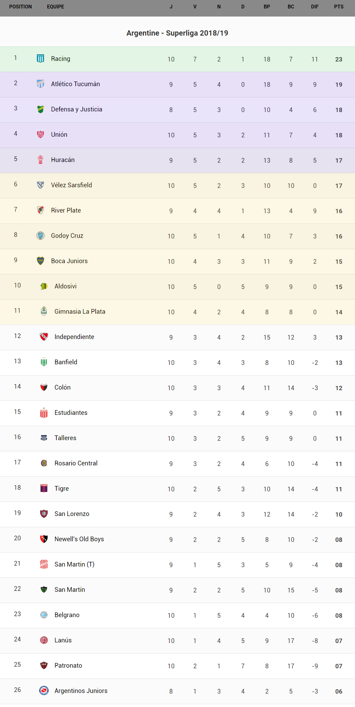Click the Argentine Superliga 2018/19 title
The image size is (355, 707).
177,33
